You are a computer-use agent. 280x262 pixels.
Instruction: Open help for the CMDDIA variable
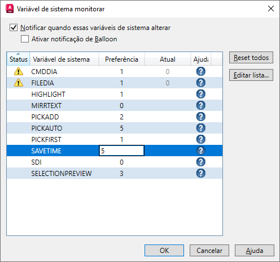pos(201,71)
